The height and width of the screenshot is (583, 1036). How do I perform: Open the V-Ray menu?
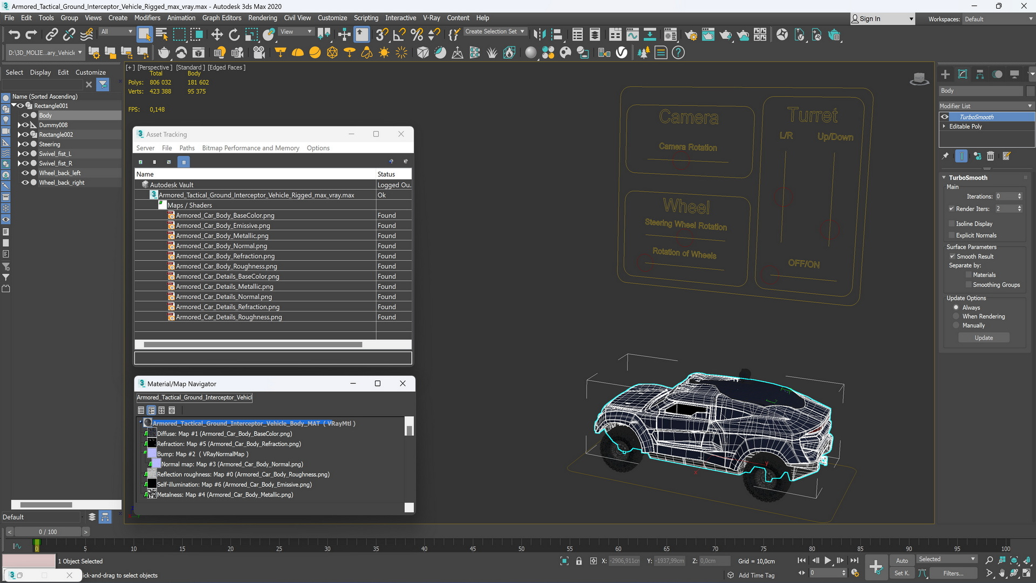coord(431,18)
